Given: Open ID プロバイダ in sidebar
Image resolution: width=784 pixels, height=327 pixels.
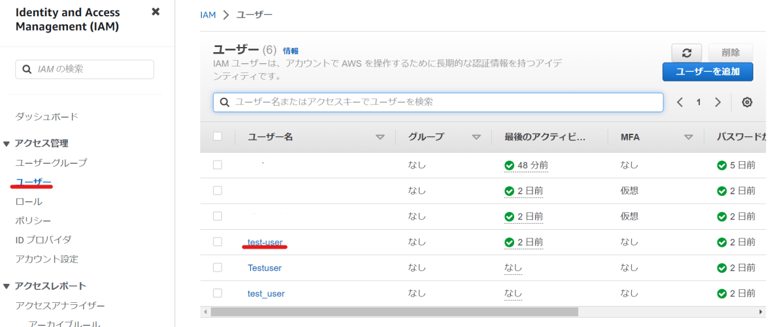Looking at the screenshot, I should point(43,240).
